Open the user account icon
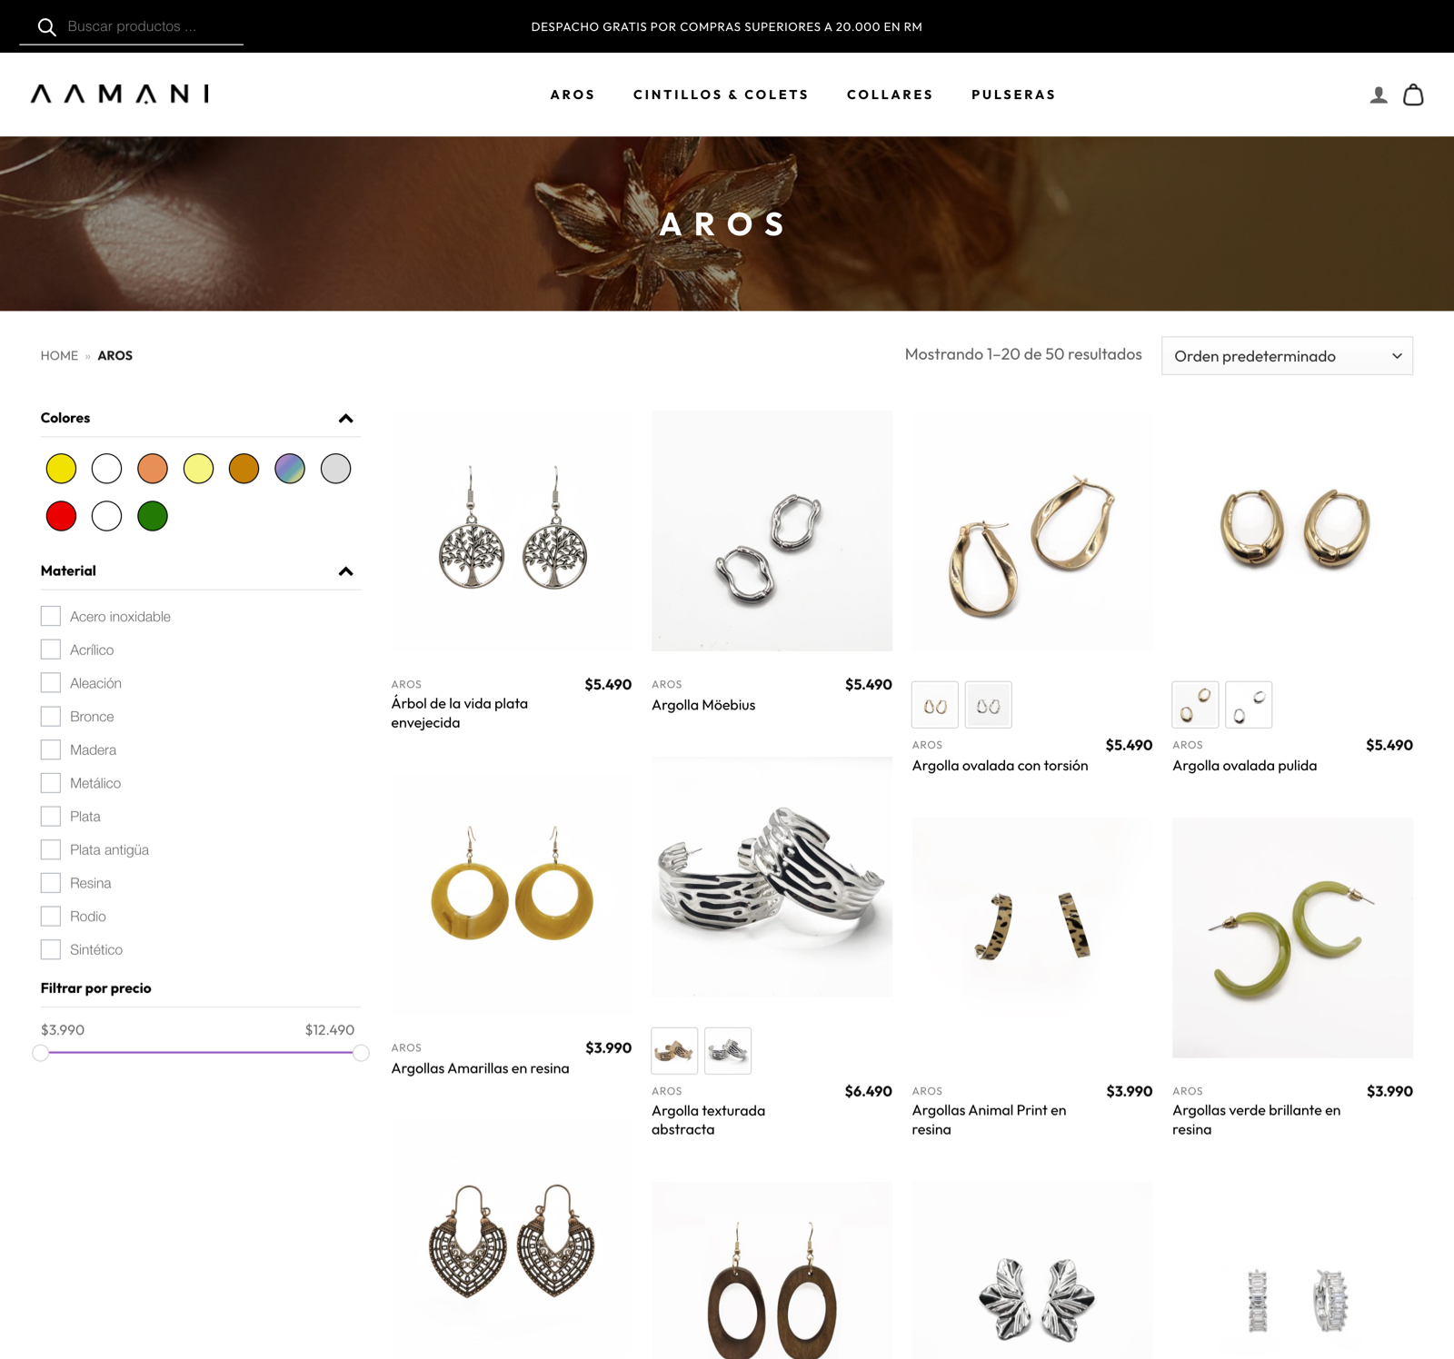 1379,94
